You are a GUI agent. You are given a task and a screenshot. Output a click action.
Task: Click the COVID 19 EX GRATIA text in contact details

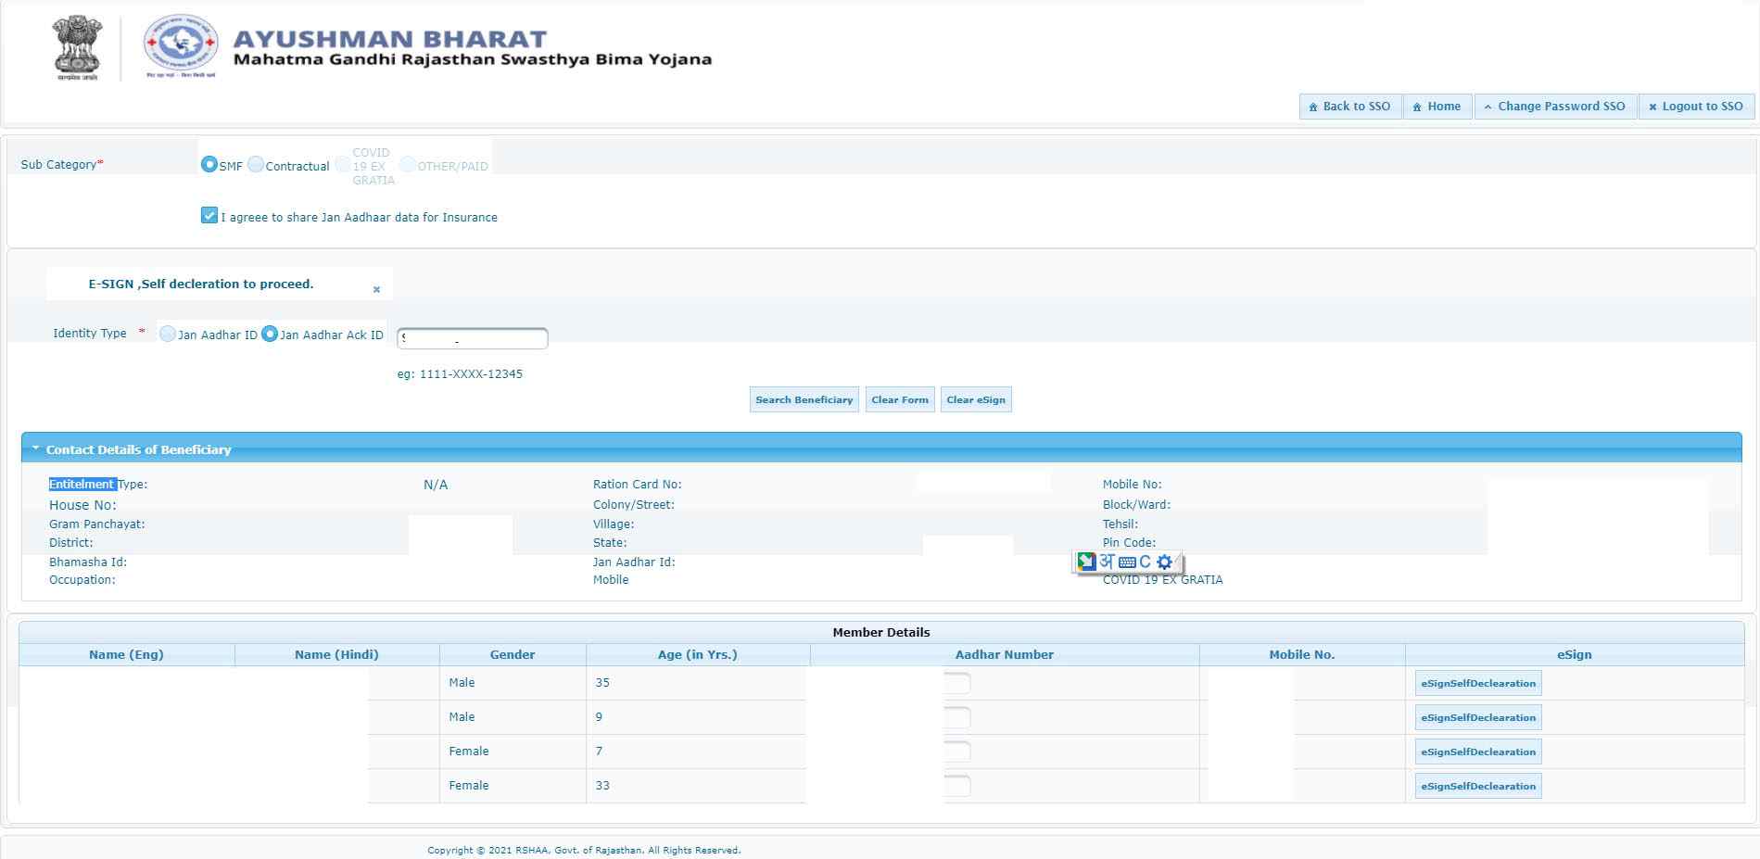[1162, 580]
